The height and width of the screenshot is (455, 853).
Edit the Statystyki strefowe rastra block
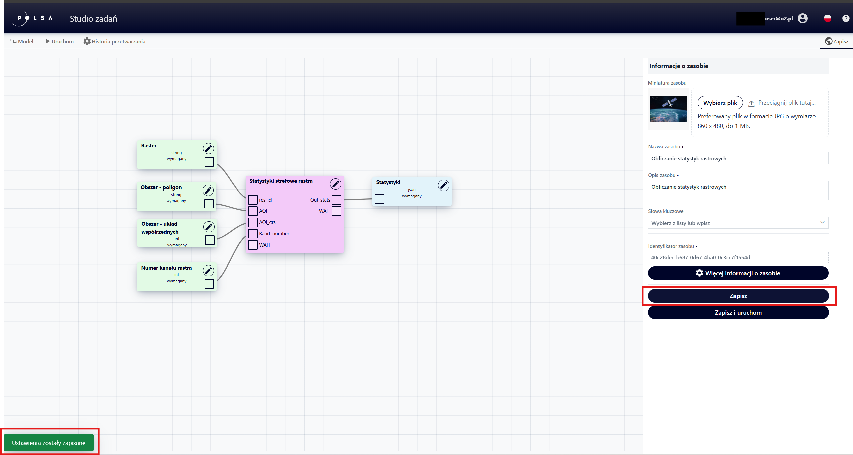(335, 184)
